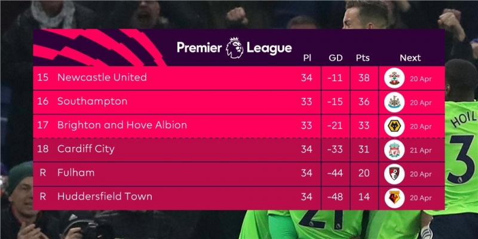
Task: Click Southampton crest in Newcastle United's row
Action: click(x=395, y=78)
